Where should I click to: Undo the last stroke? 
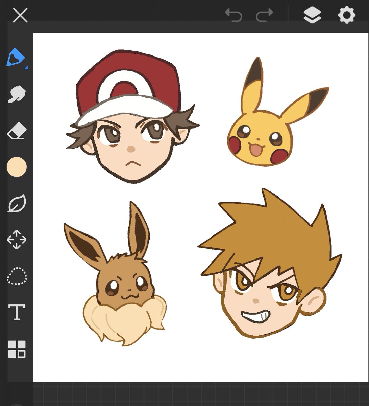(x=233, y=15)
